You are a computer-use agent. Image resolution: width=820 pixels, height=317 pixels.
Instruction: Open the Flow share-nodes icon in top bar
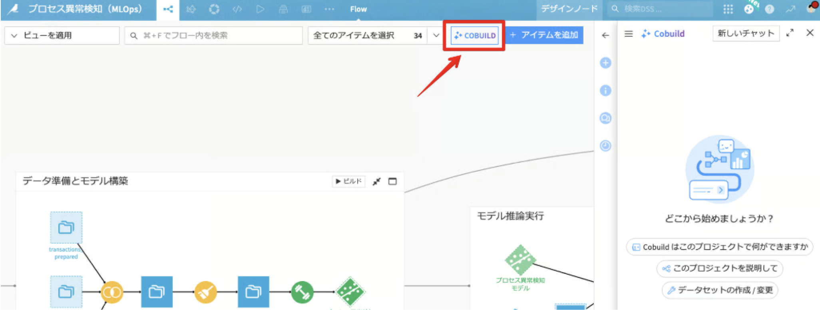coord(168,9)
